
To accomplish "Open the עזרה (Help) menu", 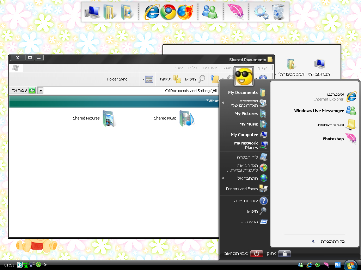I will pyautogui.click(x=178, y=68).
